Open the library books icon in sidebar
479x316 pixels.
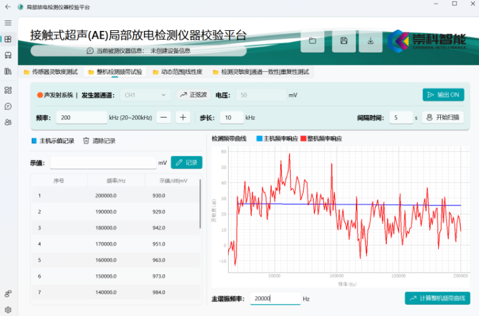(8, 71)
